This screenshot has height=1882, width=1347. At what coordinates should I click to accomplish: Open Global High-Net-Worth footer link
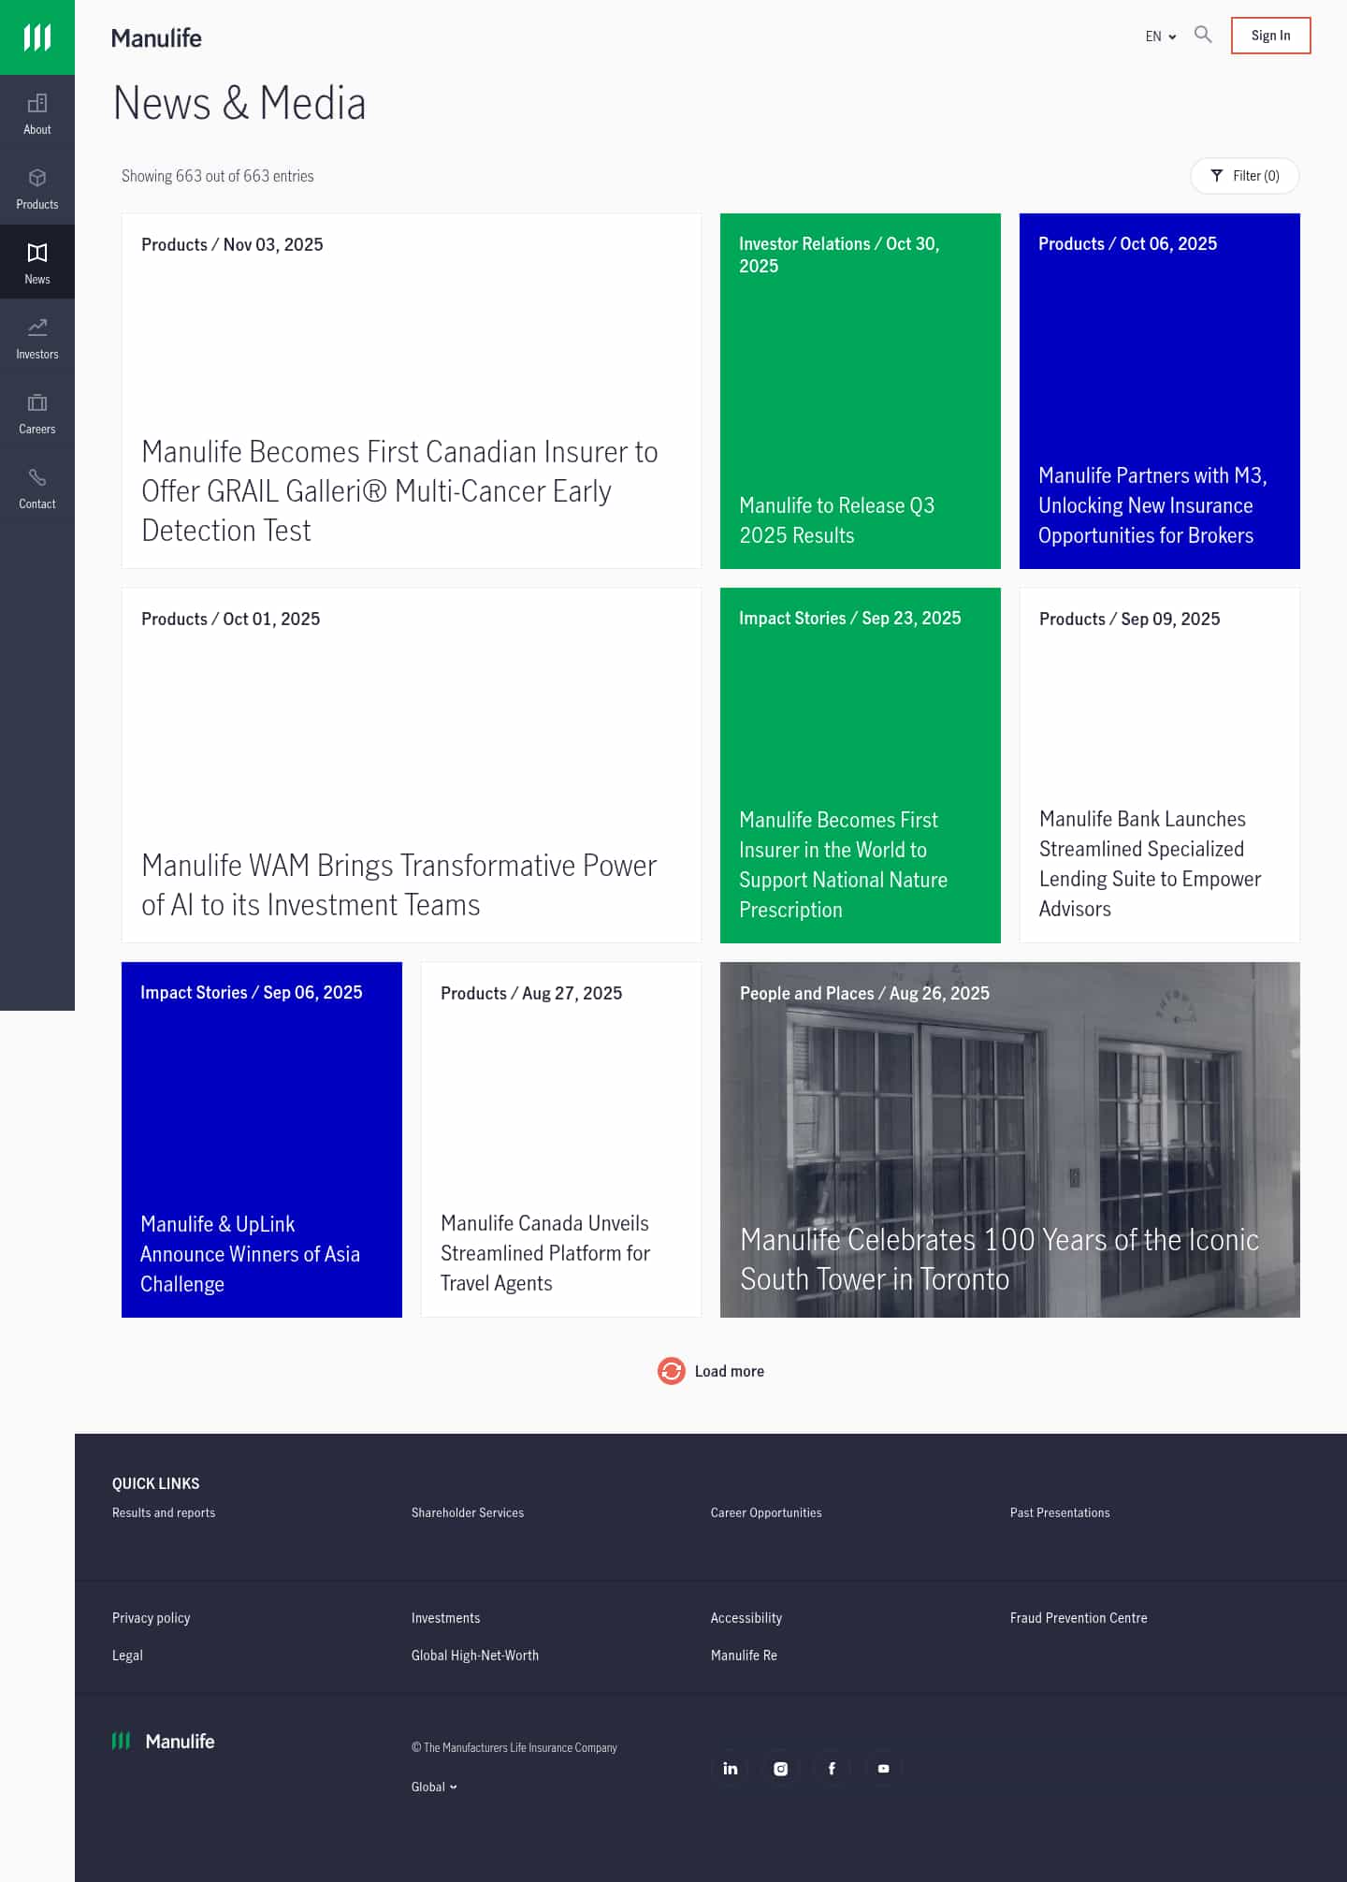pyautogui.click(x=475, y=1656)
